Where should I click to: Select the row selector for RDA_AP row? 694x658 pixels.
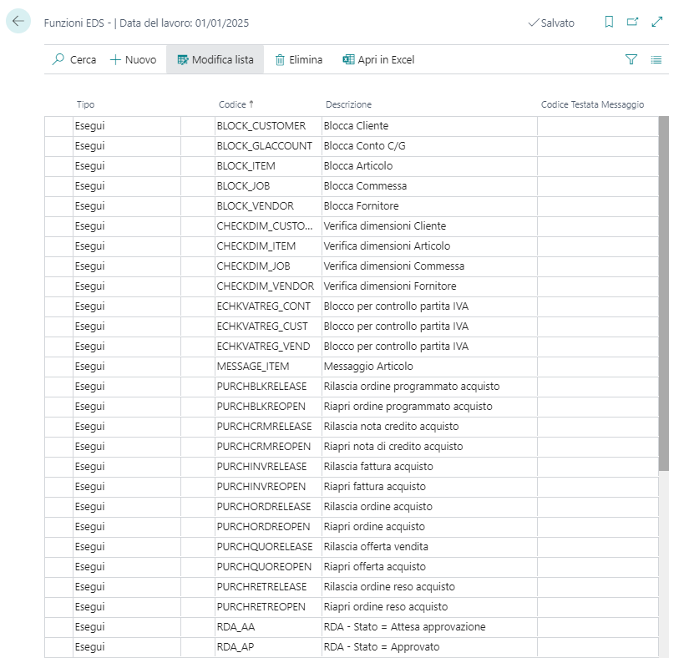(58, 647)
